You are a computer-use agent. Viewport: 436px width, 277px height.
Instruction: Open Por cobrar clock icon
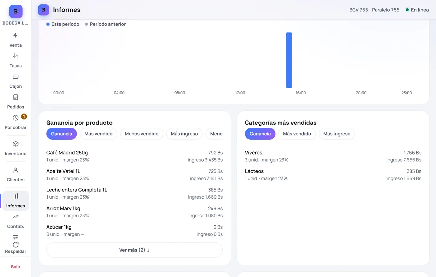(x=16, y=118)
